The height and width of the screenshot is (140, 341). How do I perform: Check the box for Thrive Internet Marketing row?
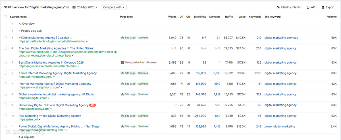pos(6,73)
